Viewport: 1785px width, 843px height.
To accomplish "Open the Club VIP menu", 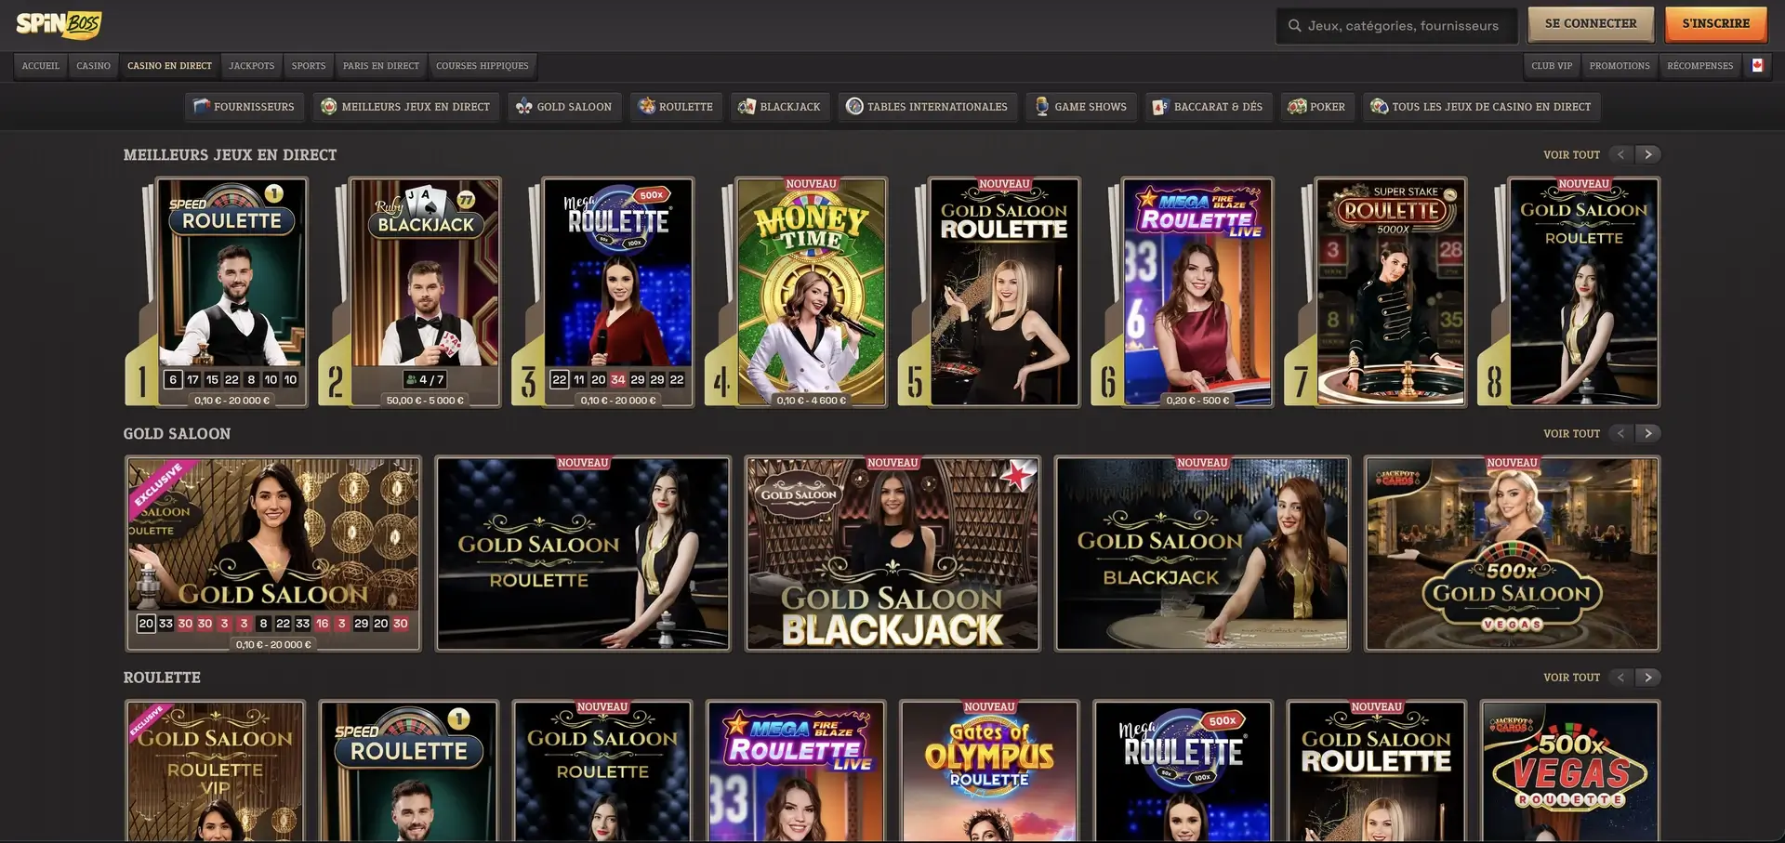I will tap(1552, 66).
